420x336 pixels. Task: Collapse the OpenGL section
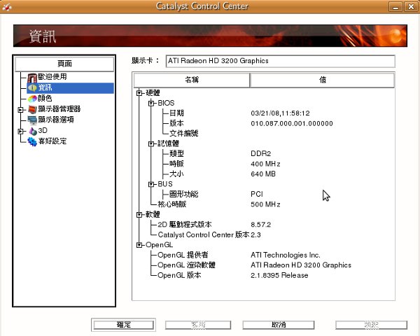pos(139,245)
